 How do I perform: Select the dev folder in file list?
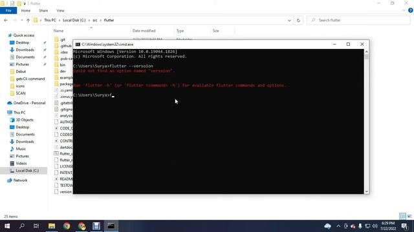(x=63, y=72)
